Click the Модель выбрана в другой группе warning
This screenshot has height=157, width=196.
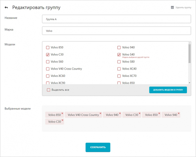tap(136, 57)
